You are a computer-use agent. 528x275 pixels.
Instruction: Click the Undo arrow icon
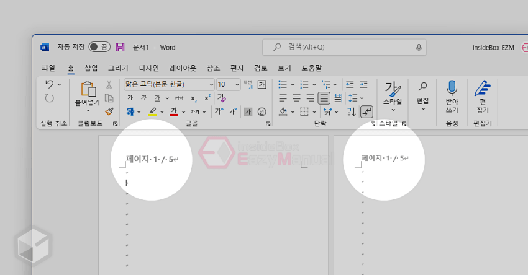pyautogui.click(x=50, y=84)
